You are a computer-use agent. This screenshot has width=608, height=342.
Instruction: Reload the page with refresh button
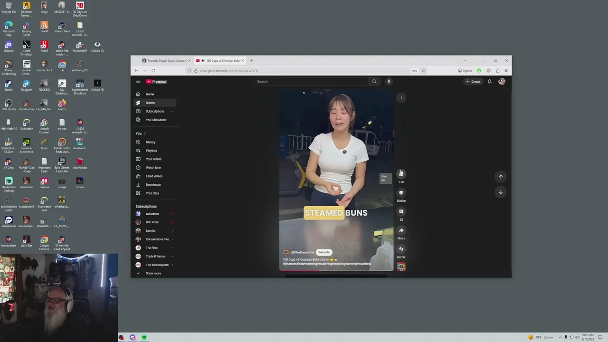pos(153,71)
